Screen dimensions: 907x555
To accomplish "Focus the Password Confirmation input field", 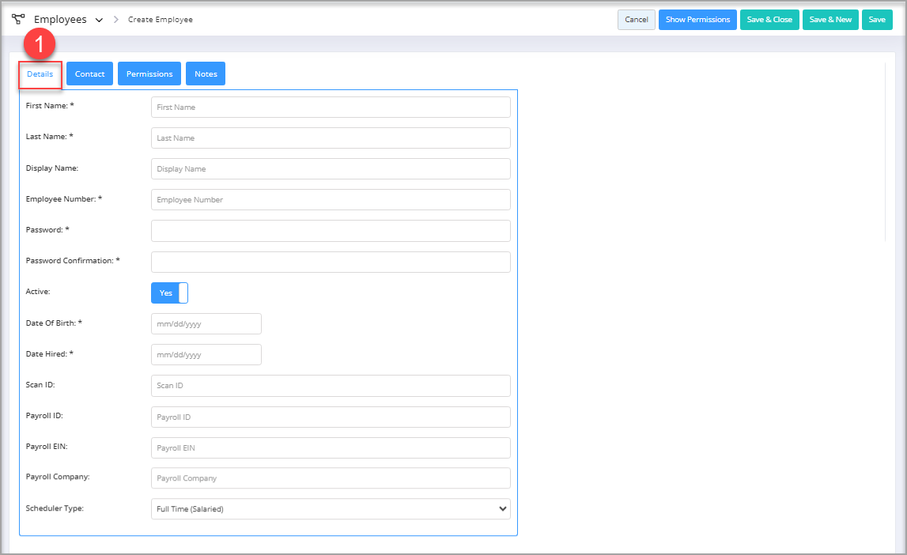I will (331, 262).
